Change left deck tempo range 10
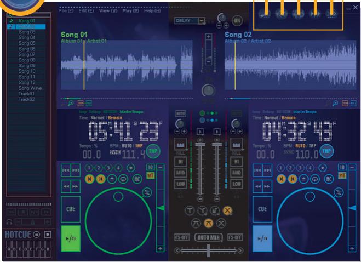Viewport: 361px width, 262px height. (150, 167)
